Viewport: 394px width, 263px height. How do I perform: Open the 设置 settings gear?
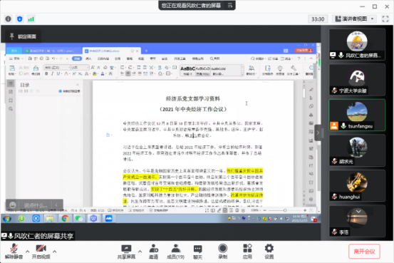point(269,252)
